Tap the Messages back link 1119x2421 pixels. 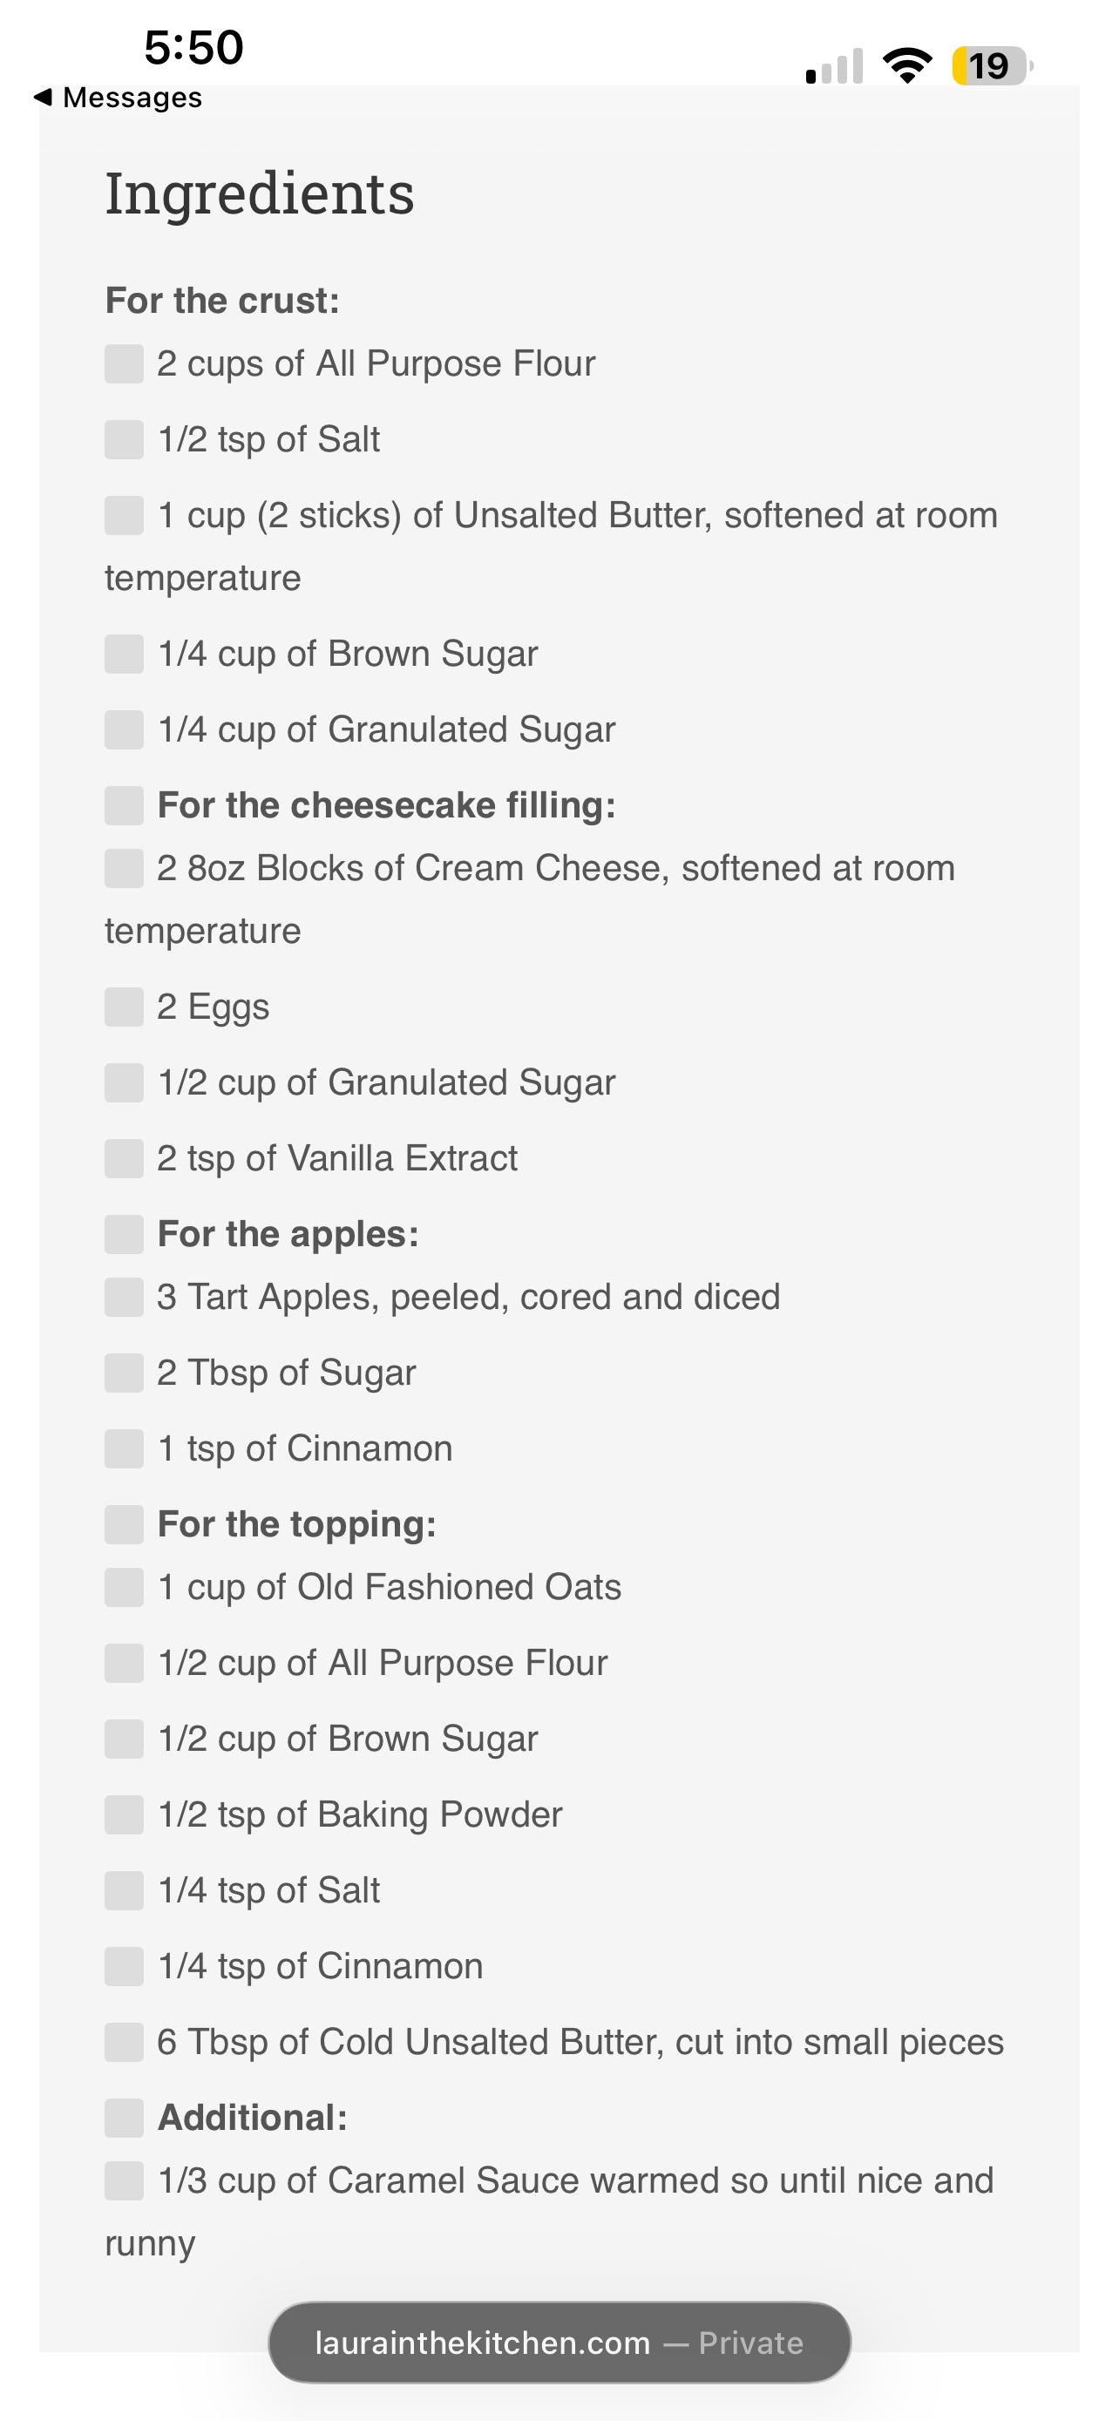point(132,98)
